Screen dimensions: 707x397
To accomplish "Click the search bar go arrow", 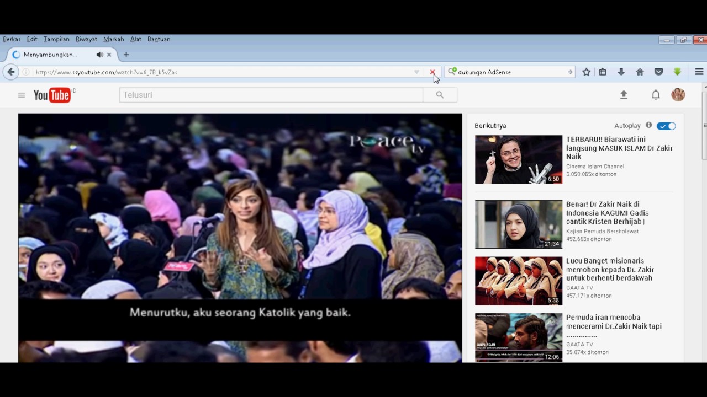I will [x=570, y=72].
